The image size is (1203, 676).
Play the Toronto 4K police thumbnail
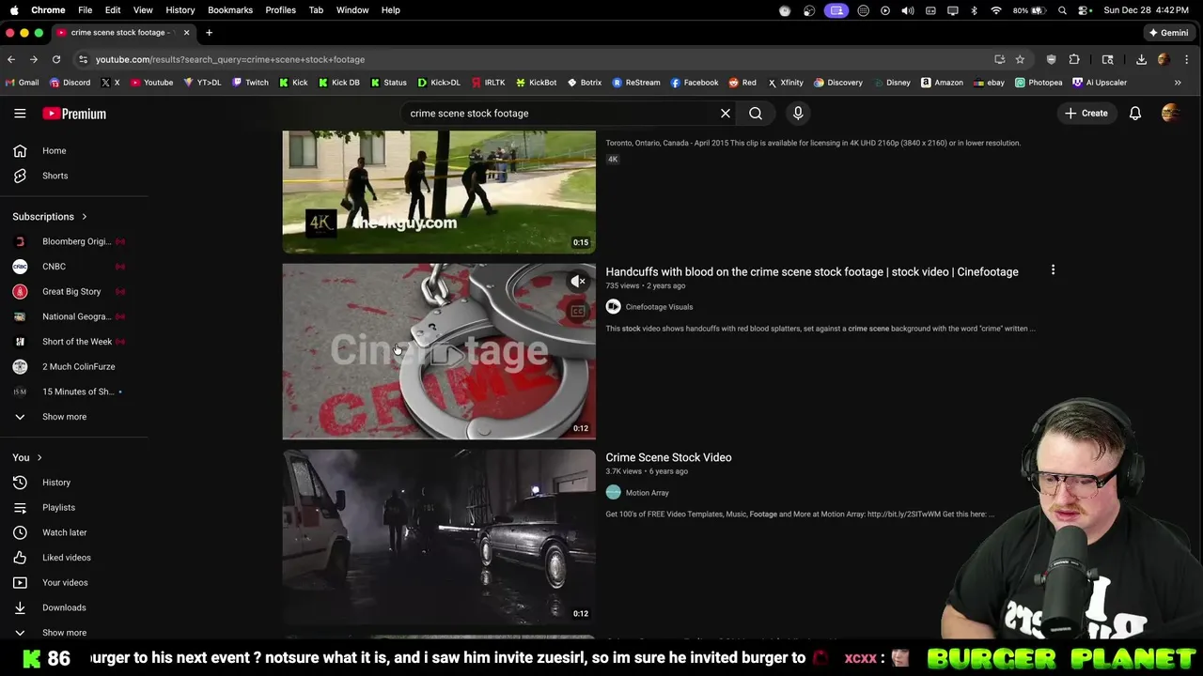click(439, 192)
